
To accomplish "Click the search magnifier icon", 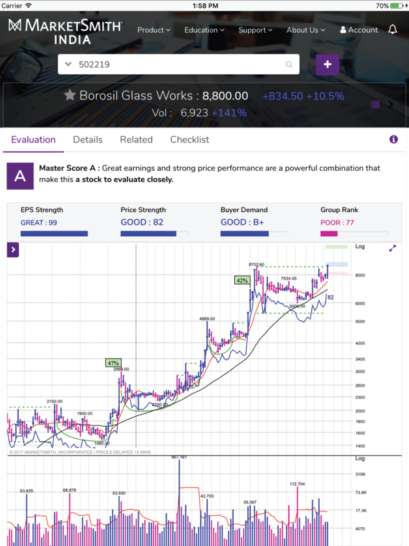I will point(289,64).
